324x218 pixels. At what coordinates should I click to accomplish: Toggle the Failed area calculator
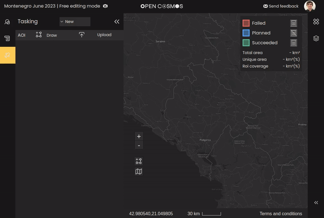294,23
